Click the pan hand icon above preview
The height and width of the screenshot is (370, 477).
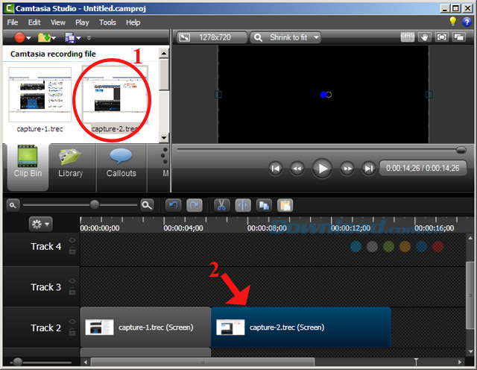[426, 37]
